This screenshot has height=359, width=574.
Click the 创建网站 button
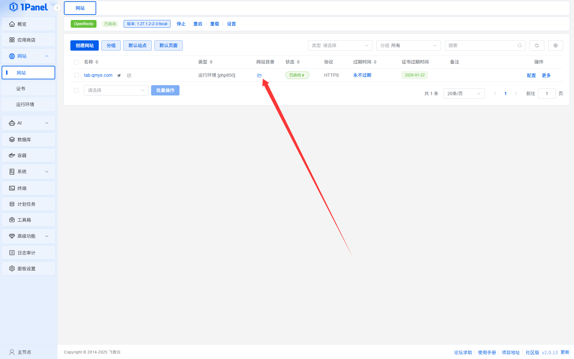[85, 45]
